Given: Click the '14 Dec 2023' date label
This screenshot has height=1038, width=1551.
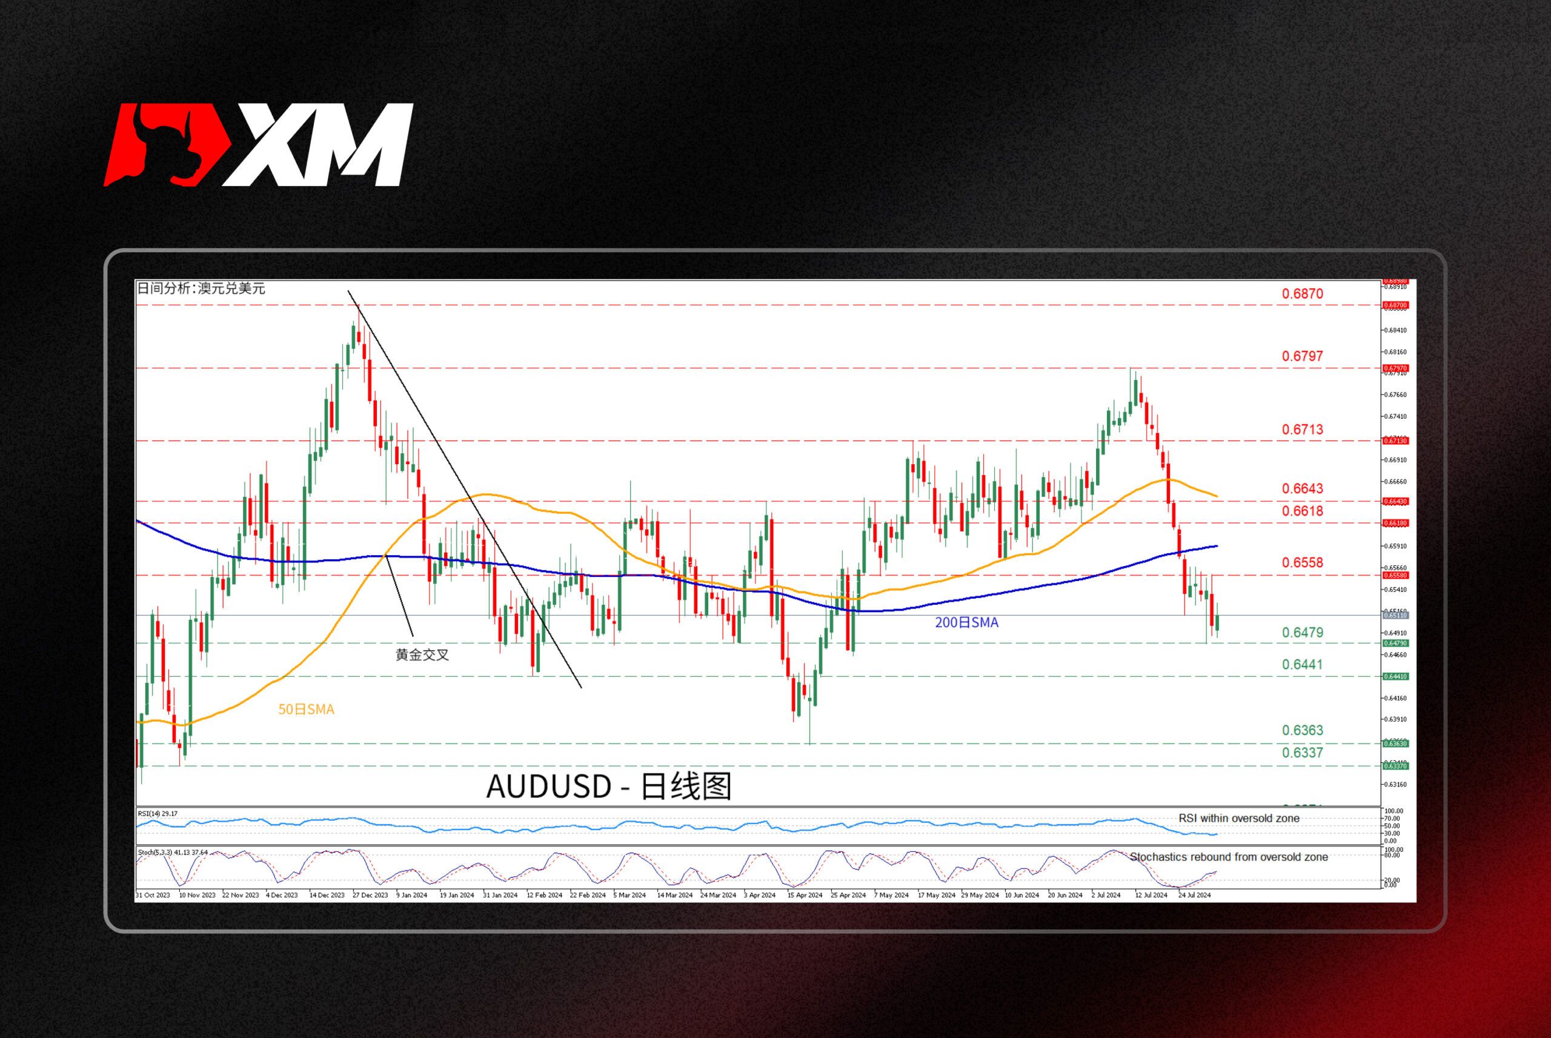Looking at the screenshot, I should pos(327,895).
